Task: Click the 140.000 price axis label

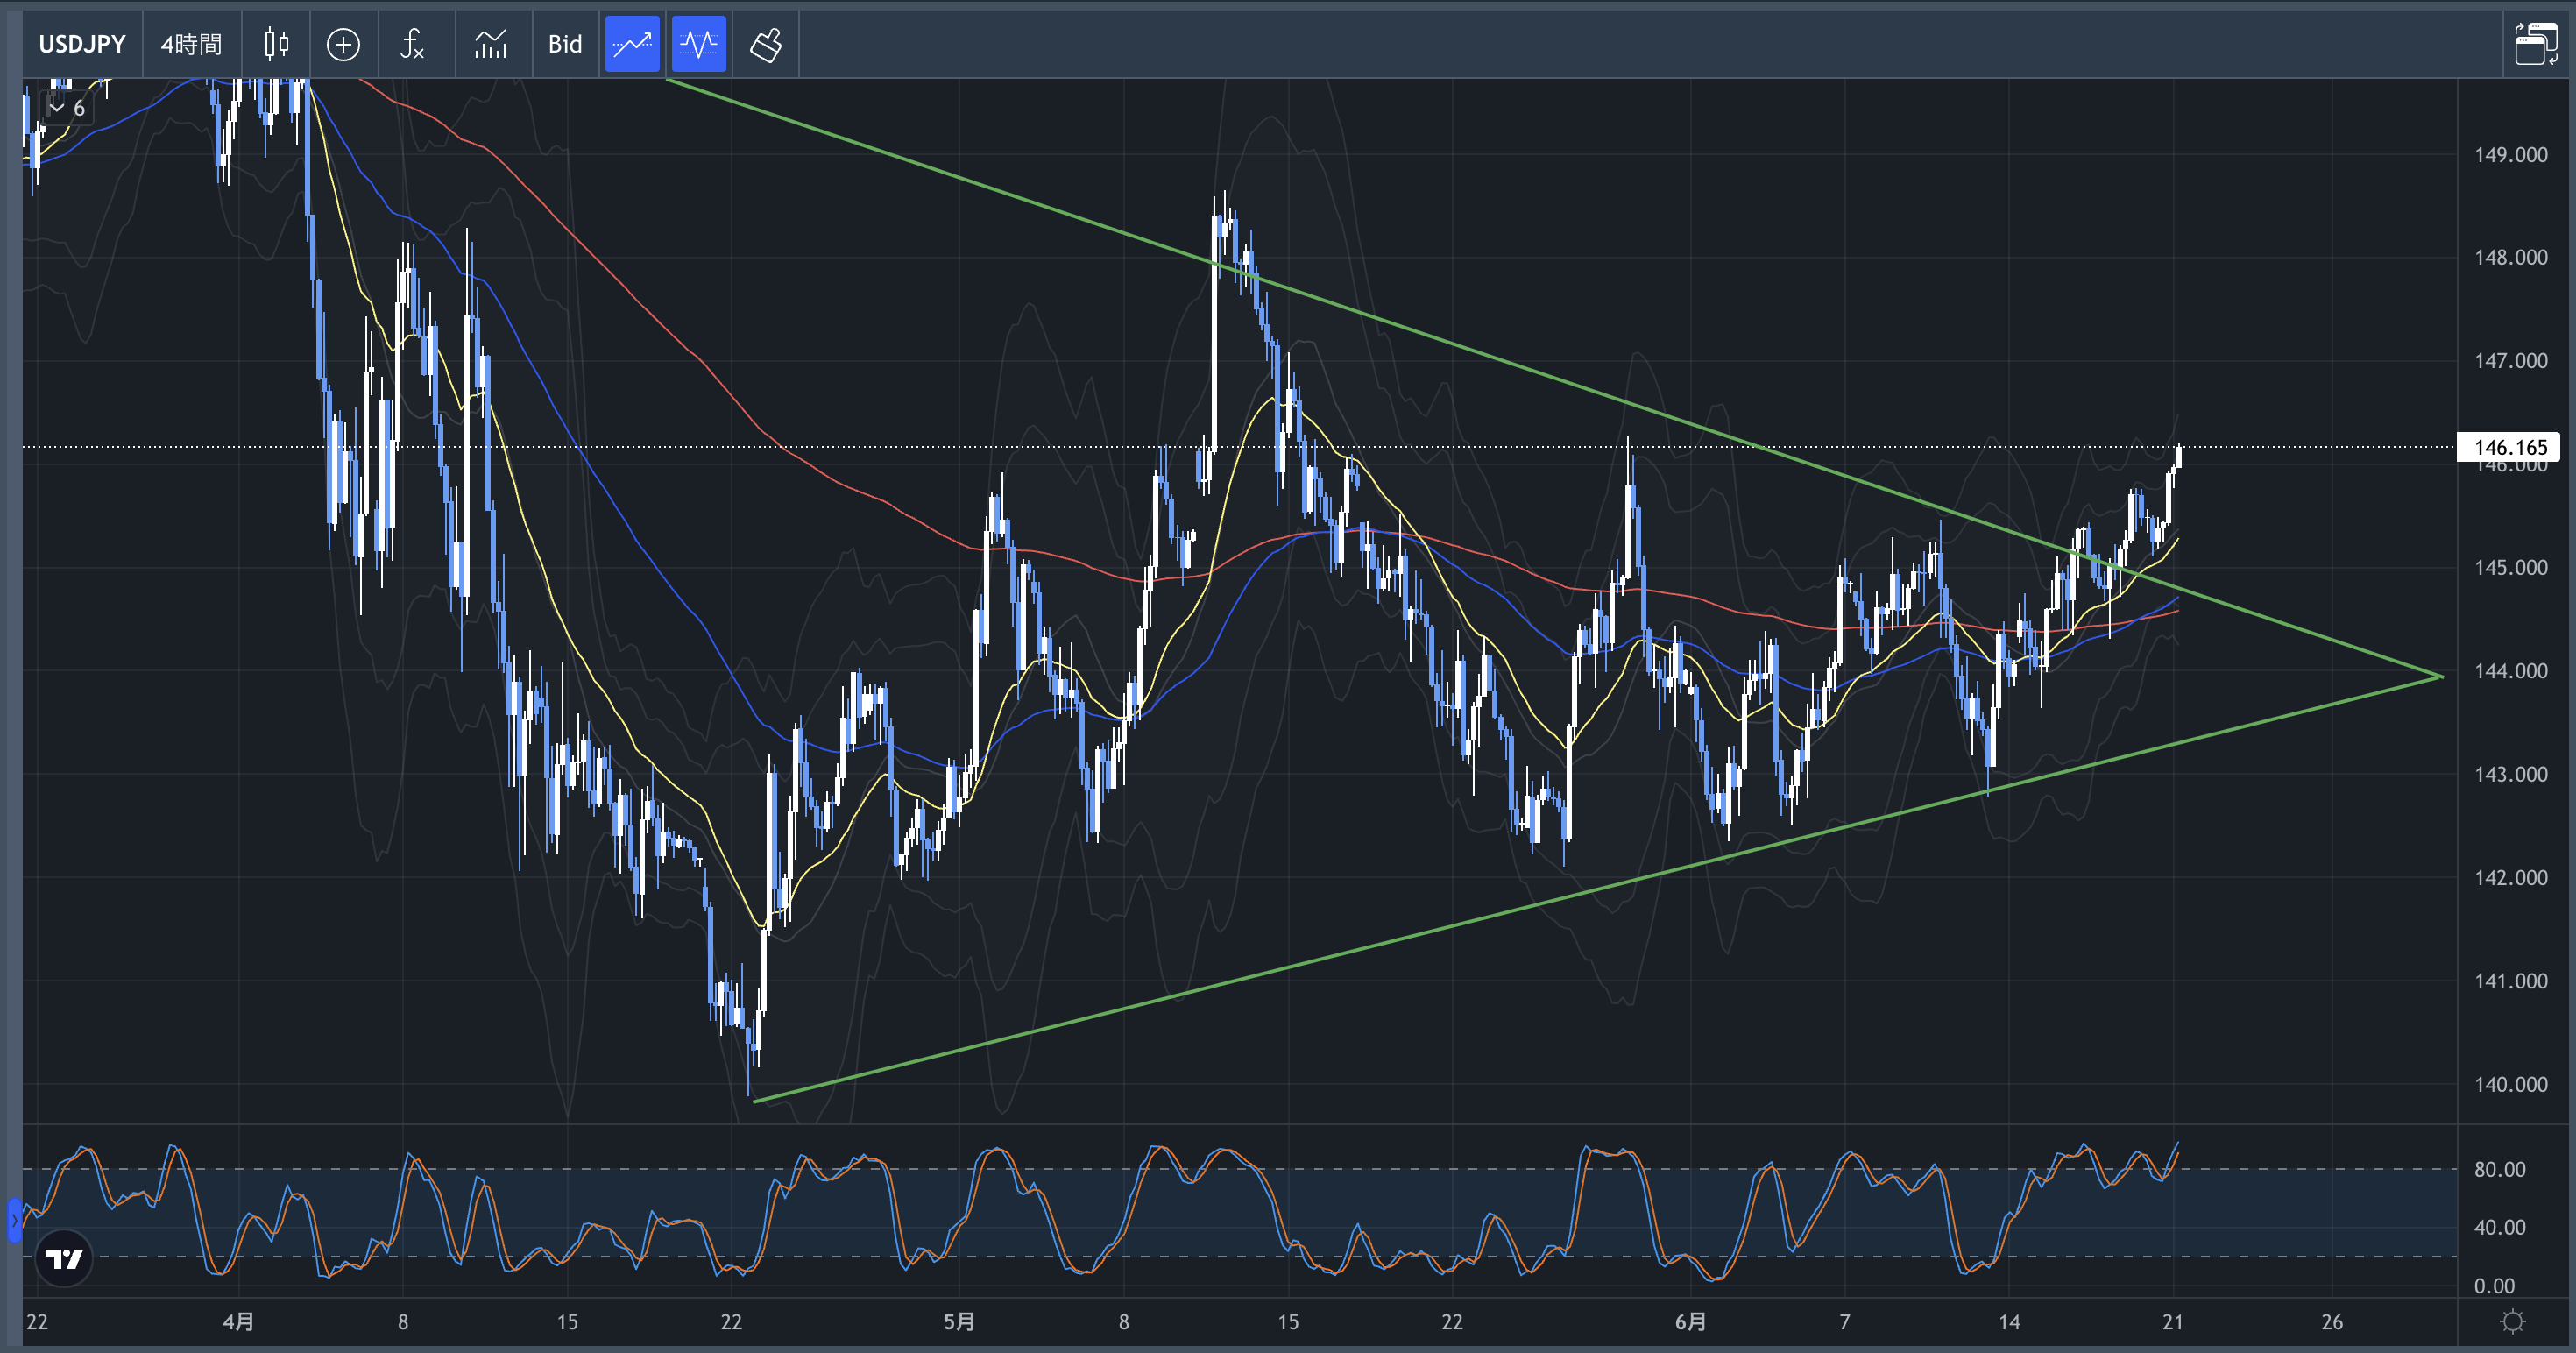Action: tap(2510, 1084)
